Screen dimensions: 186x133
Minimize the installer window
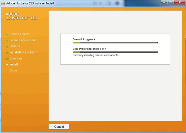pos(164,2)
